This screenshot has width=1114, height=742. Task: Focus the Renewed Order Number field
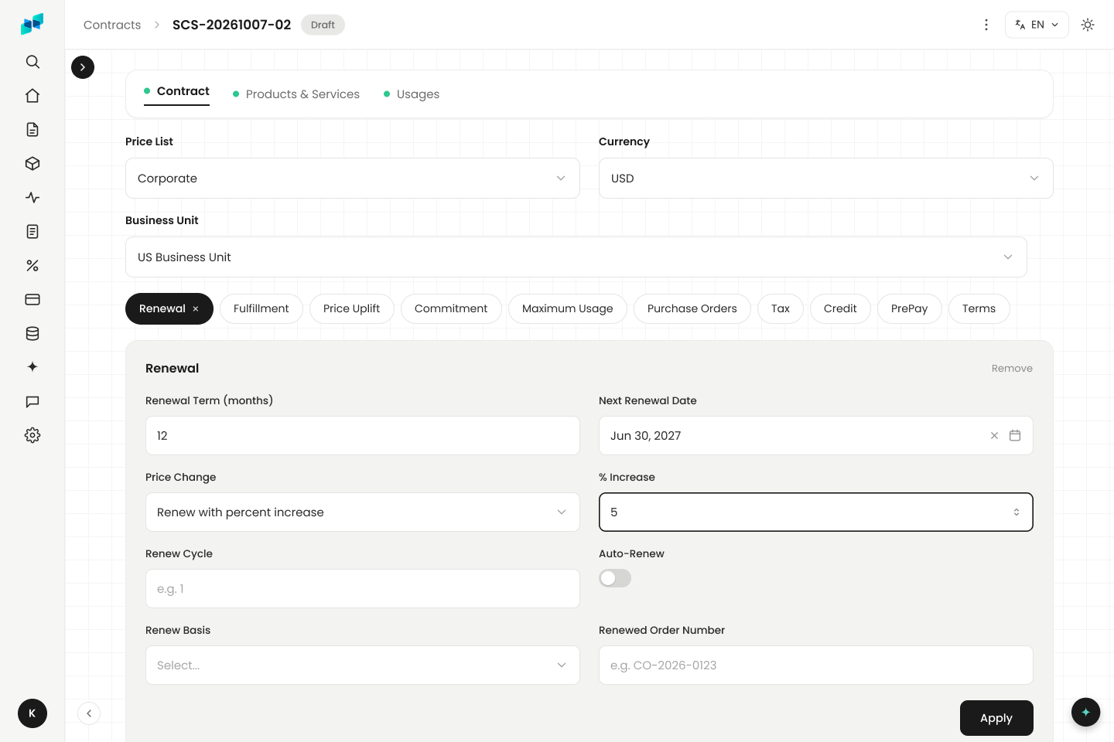pos(816,665)
